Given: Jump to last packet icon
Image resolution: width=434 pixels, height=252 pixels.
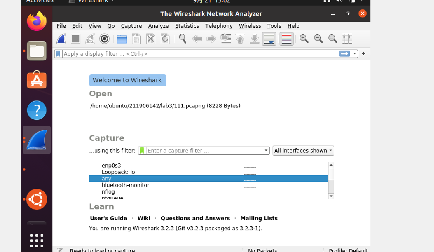Looking at the screenshot, I should coord(255,39).
